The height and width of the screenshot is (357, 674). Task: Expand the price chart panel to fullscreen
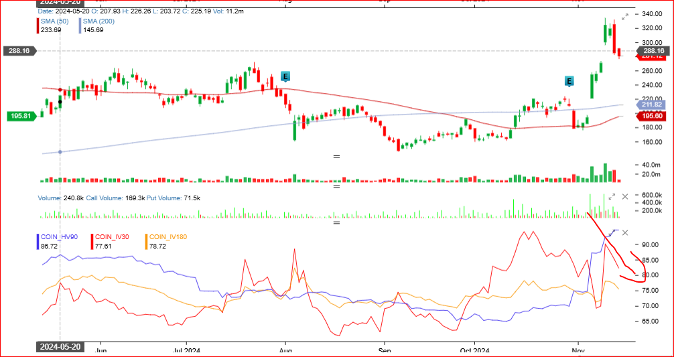[626, 15]
